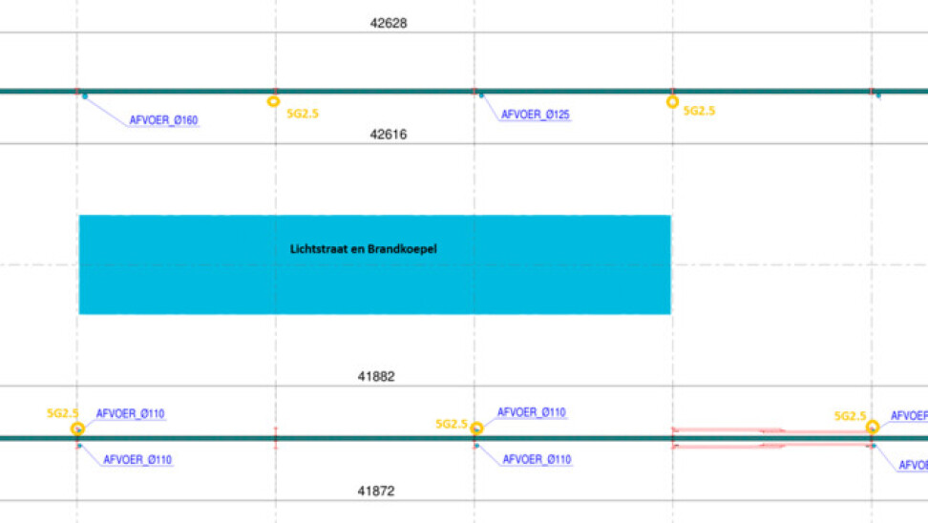Click lower AFVOER_Ø110 label at bottom left
Viewport: 928px width, 523px height.
[137, 460]
